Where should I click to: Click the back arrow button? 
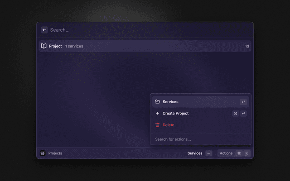44,30
